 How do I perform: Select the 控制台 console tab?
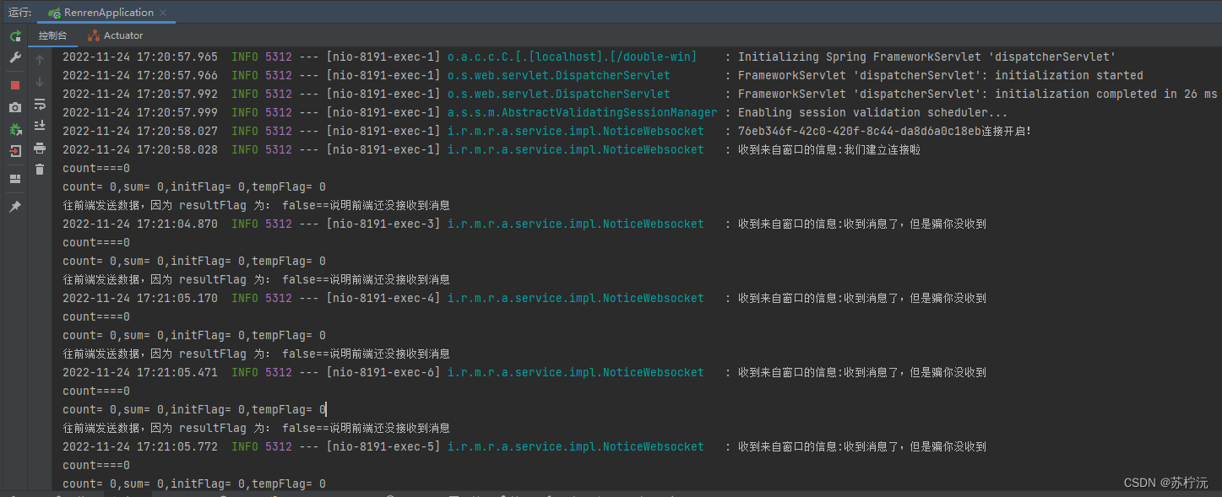[x=53, y=35]
